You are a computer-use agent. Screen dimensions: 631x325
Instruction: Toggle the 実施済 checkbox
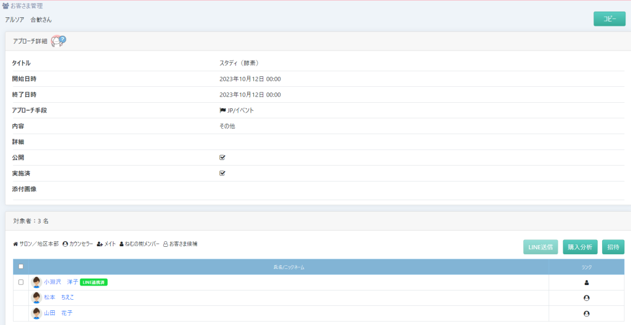click(222, 173)
